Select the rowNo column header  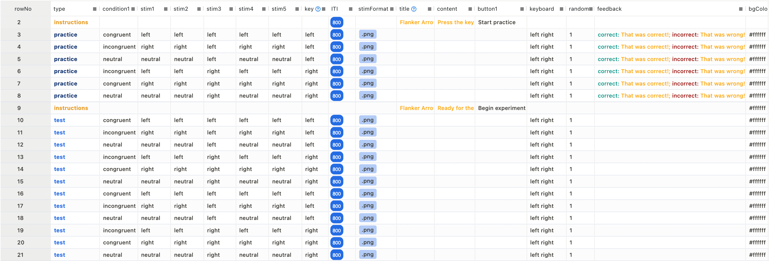[x=23, y=9]
